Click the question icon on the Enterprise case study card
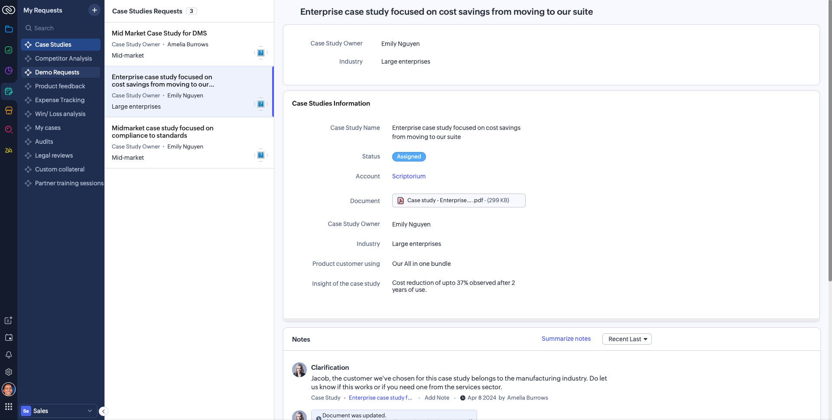This screenshot has width=832, height=420. pyautogui.click(x=261, y=104)
